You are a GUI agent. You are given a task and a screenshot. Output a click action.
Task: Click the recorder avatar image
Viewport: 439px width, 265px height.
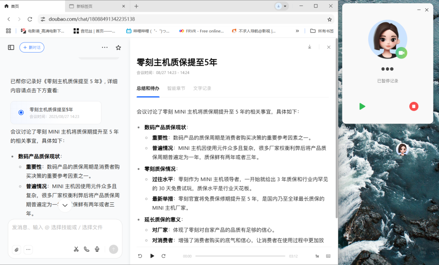pyautogui.click(x=387, y=39)
